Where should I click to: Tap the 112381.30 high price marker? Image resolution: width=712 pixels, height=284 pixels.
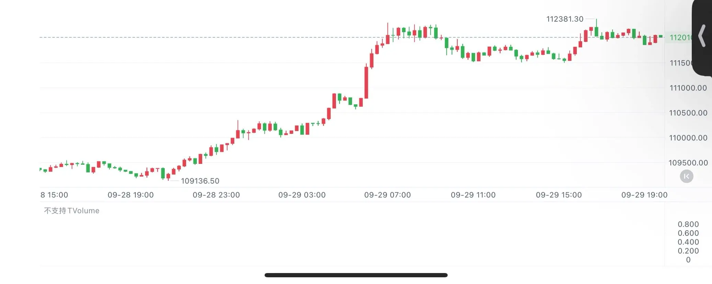point(565,19)
